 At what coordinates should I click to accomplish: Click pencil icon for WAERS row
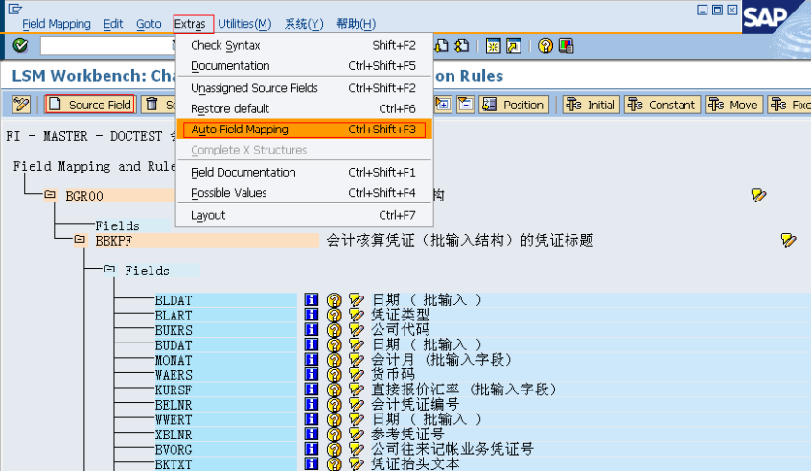[x=356, y=375]
